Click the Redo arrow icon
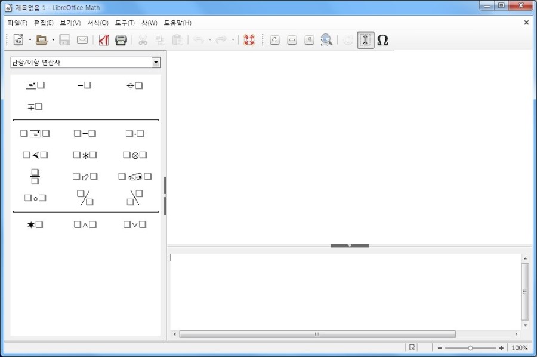 tap(221, 40)
